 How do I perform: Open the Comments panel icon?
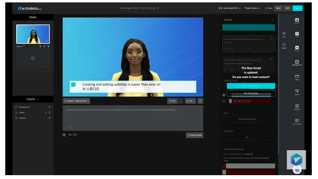(x=297, y=121)
